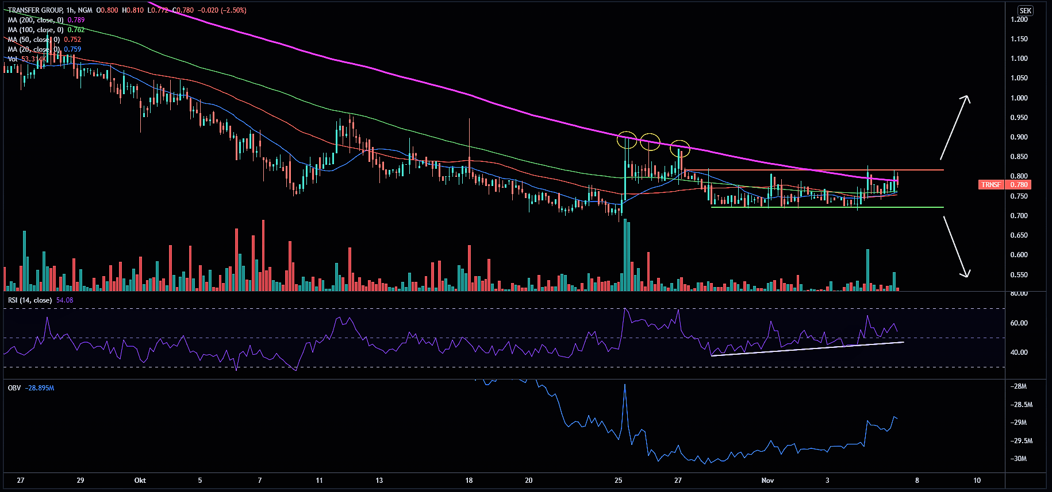Screen dimensions: 1052x492
Task: Select the leftmost yellow ellipse drawing
Action: [x=627, y=140]
